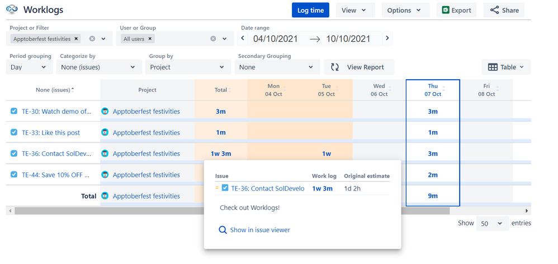The height and width of the screenshot is (264, 558).
Task: Open the Table view type dropdown
Action: [506, 67]
